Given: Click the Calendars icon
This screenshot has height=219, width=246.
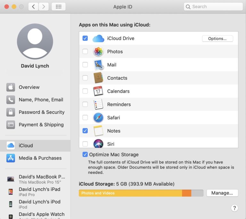Looking at the screenshot, I should pyautogui.click(x=98, y=91).
